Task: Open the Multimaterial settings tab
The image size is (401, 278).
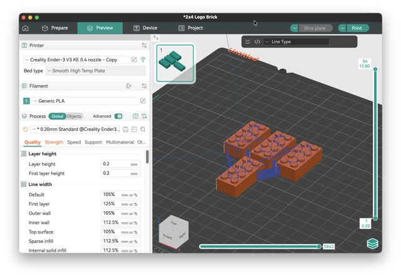Action: pos(120,142)
